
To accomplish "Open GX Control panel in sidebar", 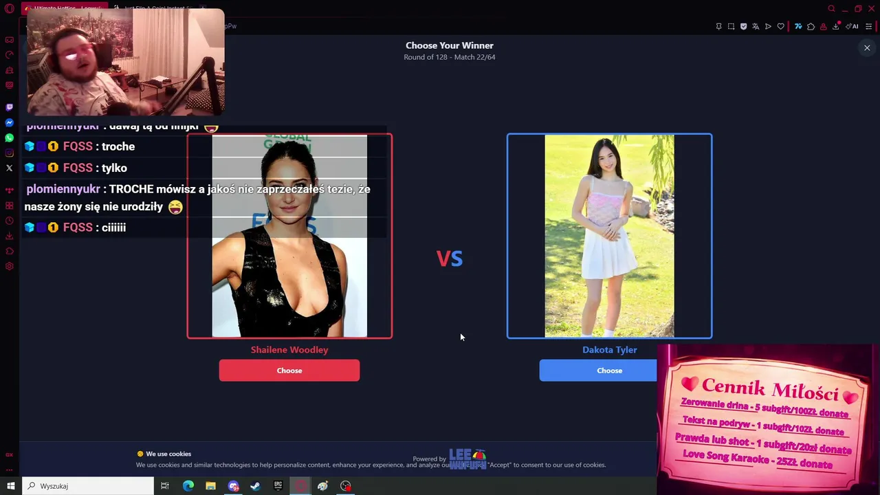I will [x=10, y=55].
